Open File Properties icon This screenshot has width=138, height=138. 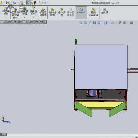[40, 3]
